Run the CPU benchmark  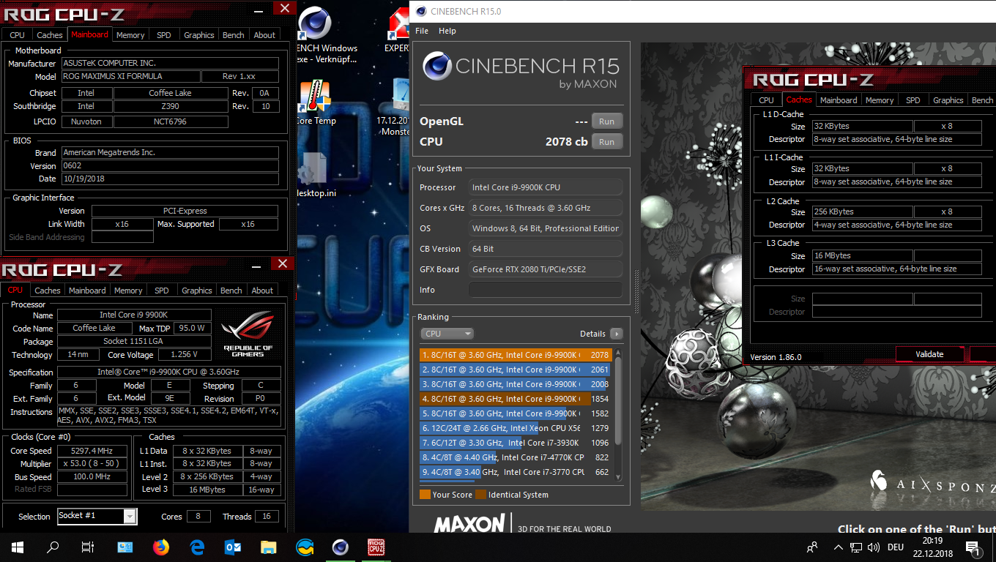coord(607,142)
